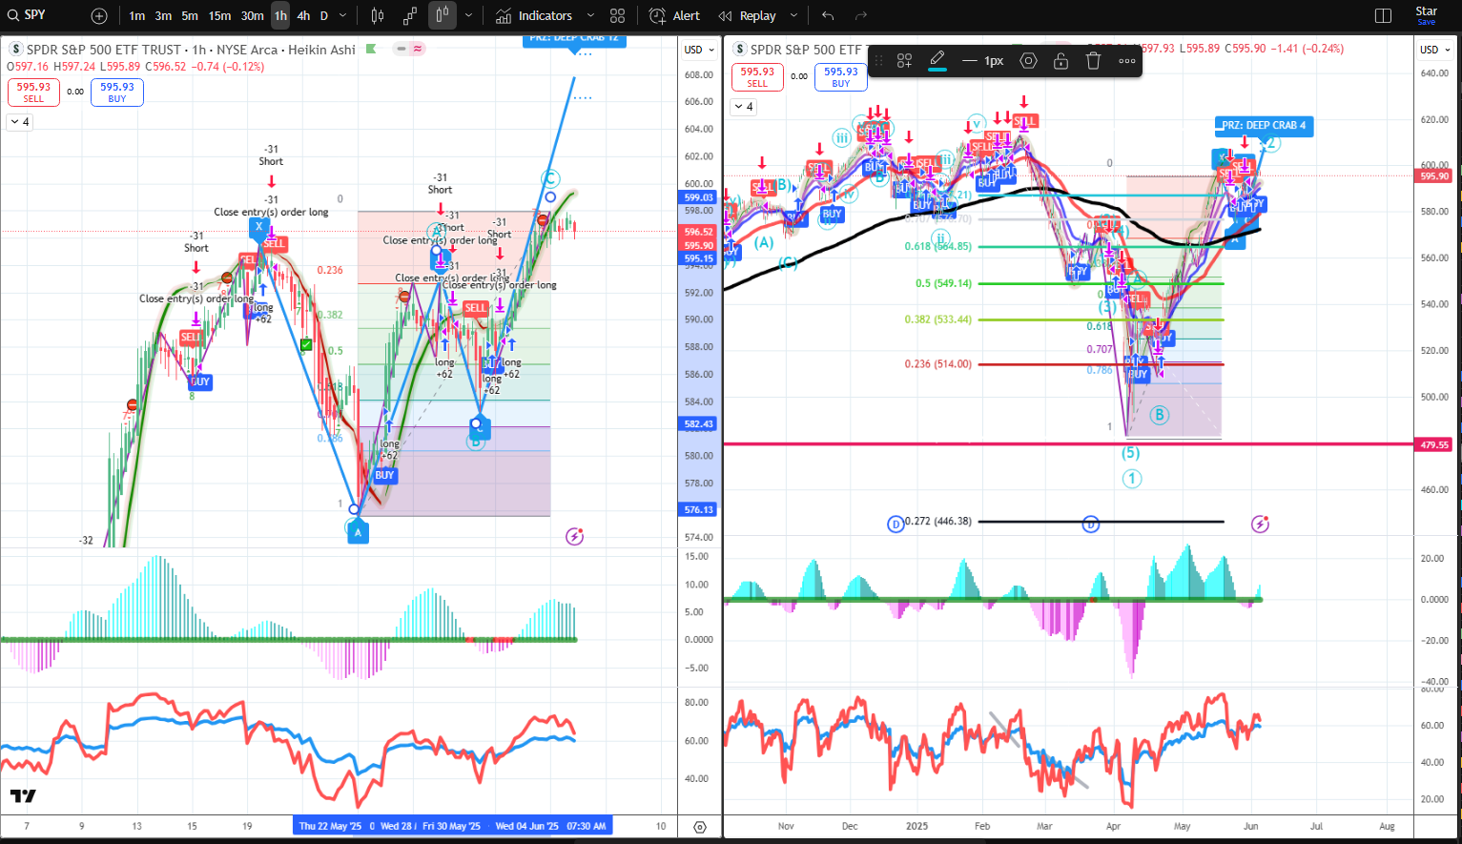The width and height of the screenshot is (1462, 844).
Task: Start bar Replay mode
Action: coord(748,16)
